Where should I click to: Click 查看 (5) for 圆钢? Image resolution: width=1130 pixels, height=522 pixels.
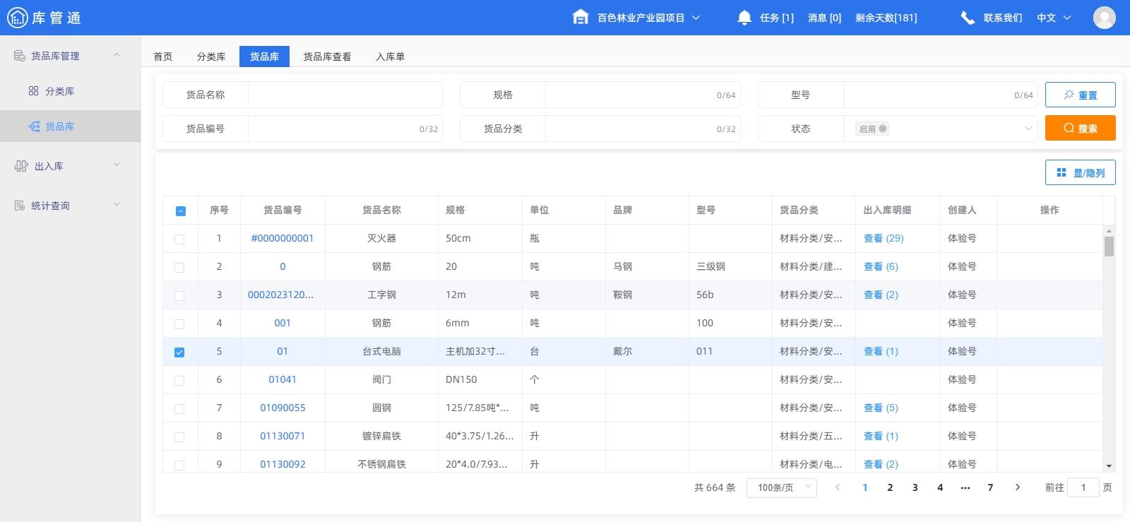coord(881,408)
